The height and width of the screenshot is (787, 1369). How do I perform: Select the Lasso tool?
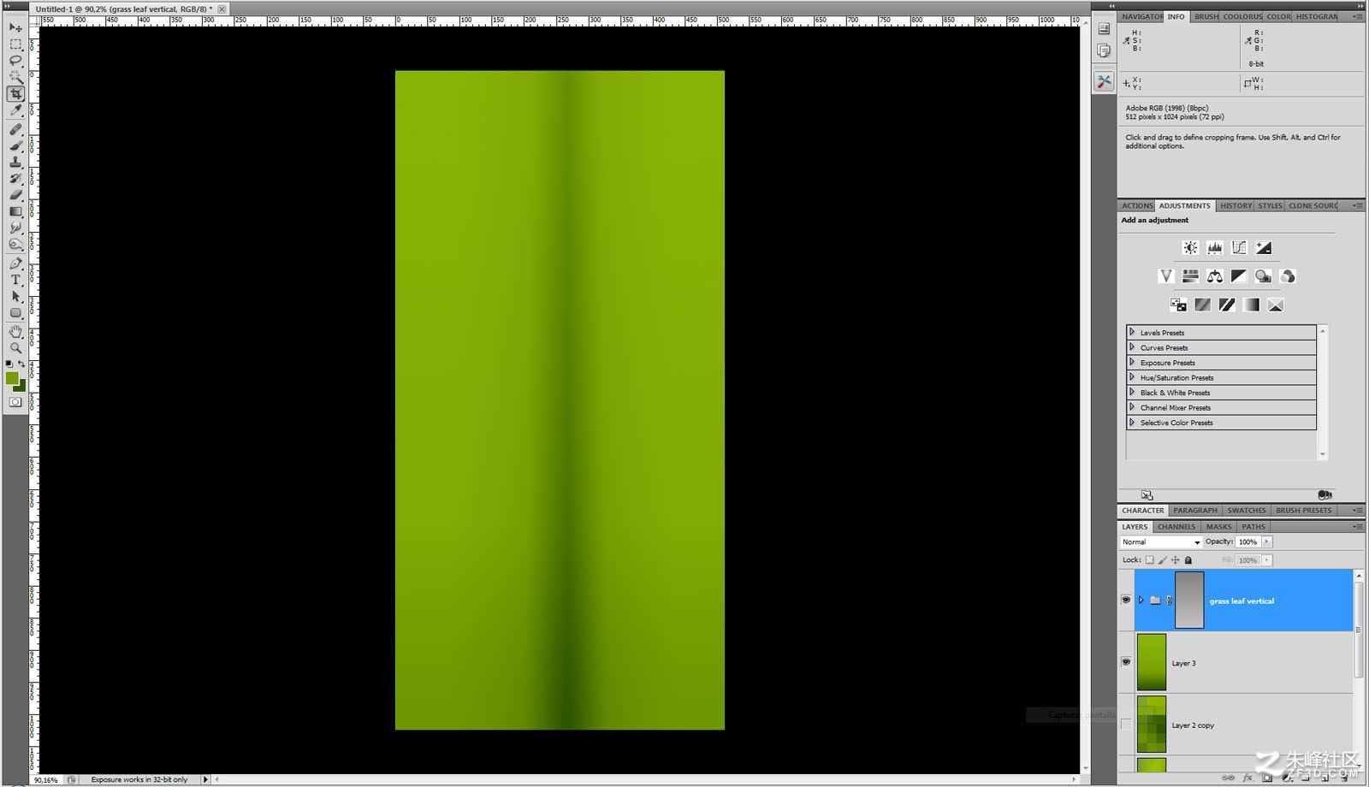click(15, 60)
